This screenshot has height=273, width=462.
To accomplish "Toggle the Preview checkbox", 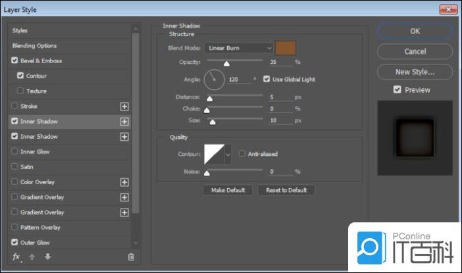I will coord(398,89).
